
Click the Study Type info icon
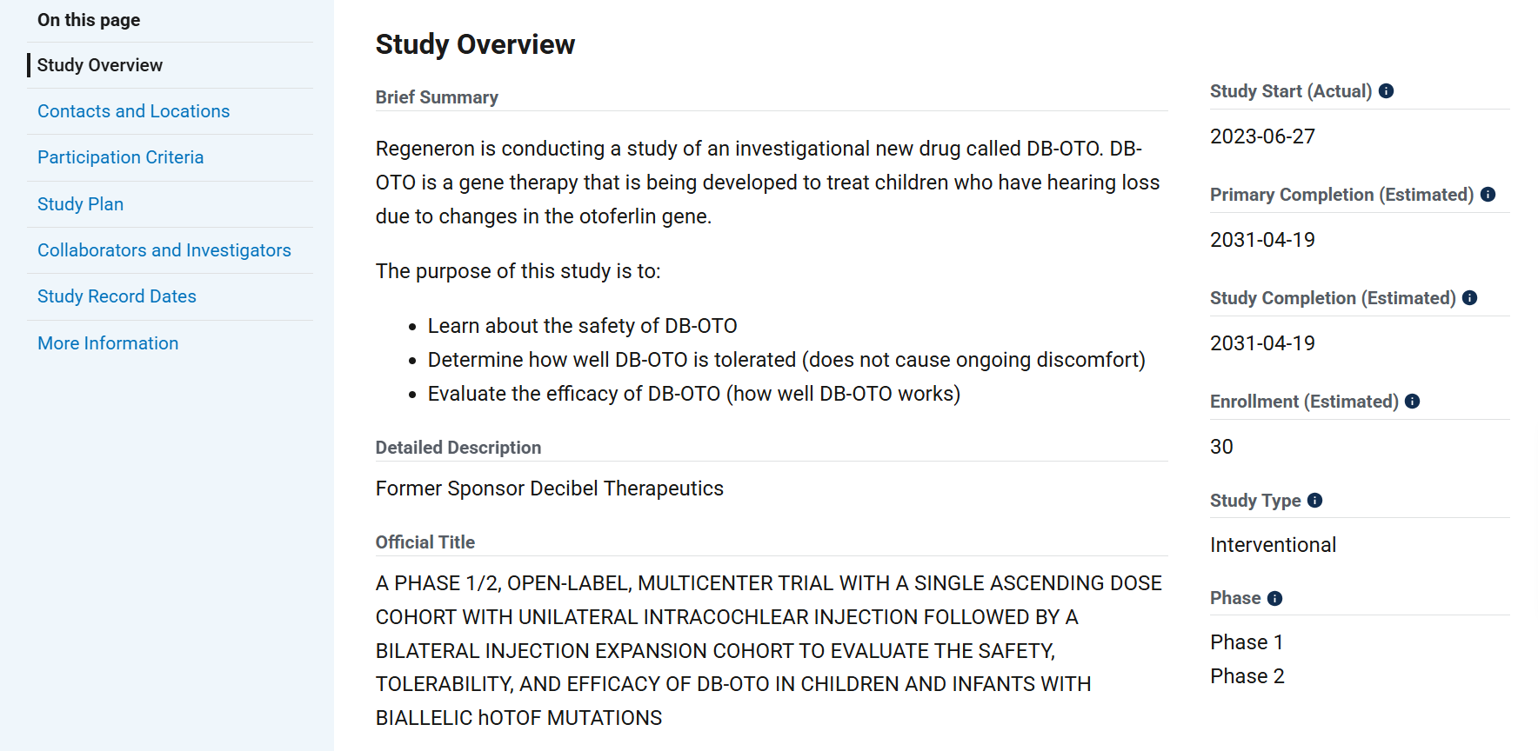[1315, 501]
